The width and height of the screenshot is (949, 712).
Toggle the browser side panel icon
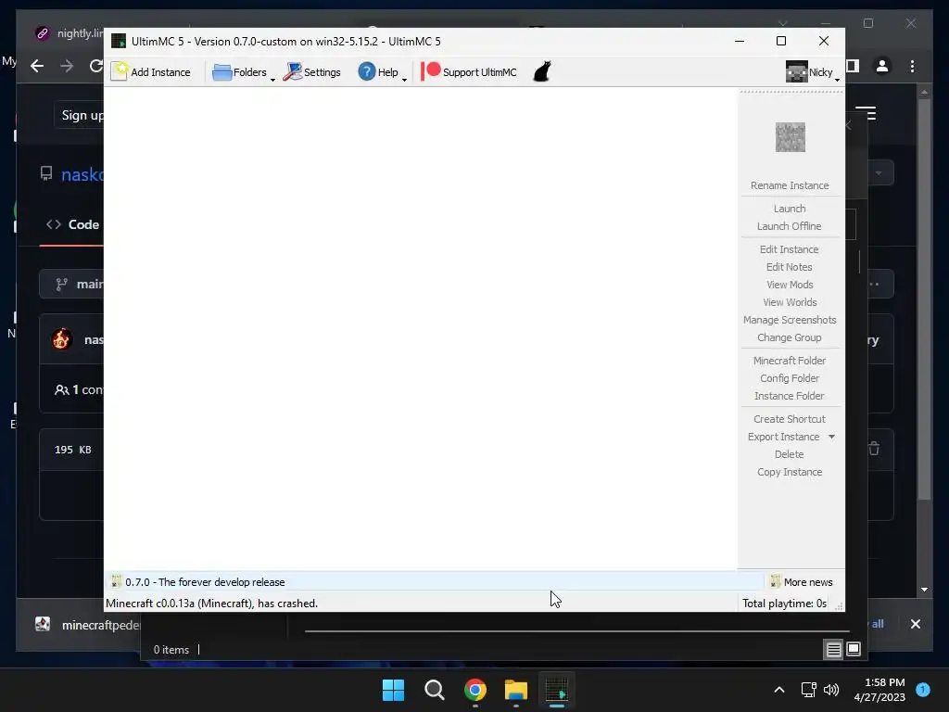click(853, 66)
